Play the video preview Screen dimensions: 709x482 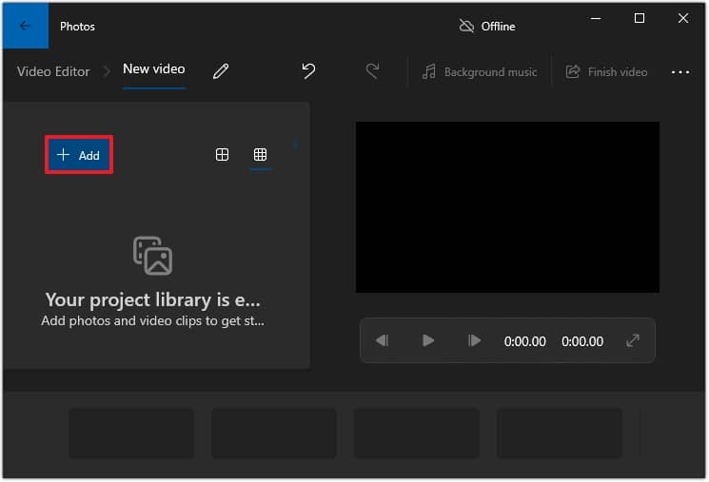(x=427, y=340)
